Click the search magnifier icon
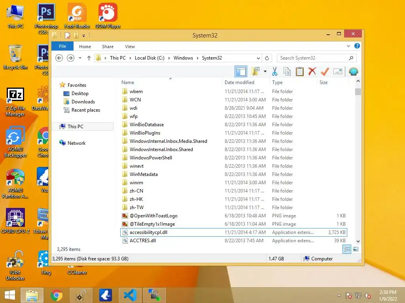 (351, 58)
